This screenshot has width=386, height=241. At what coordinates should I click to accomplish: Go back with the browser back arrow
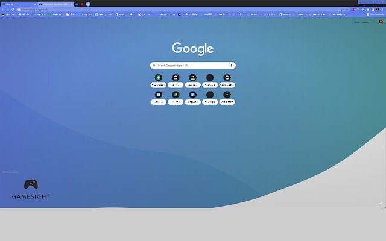[3, 10]
